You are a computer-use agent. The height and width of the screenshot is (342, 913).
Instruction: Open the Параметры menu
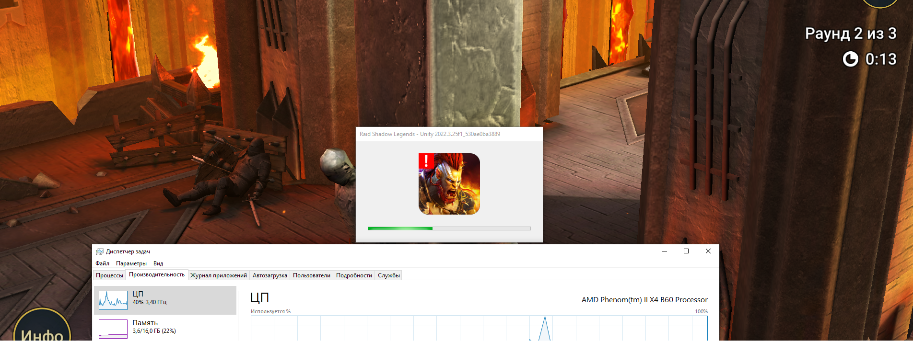click(x=131, y=263)
